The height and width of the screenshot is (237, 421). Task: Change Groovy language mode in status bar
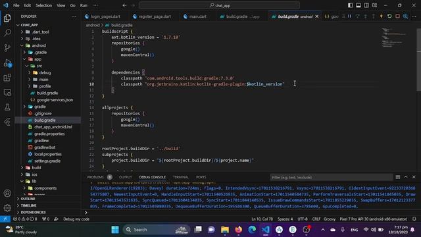(x=330, y=219)
